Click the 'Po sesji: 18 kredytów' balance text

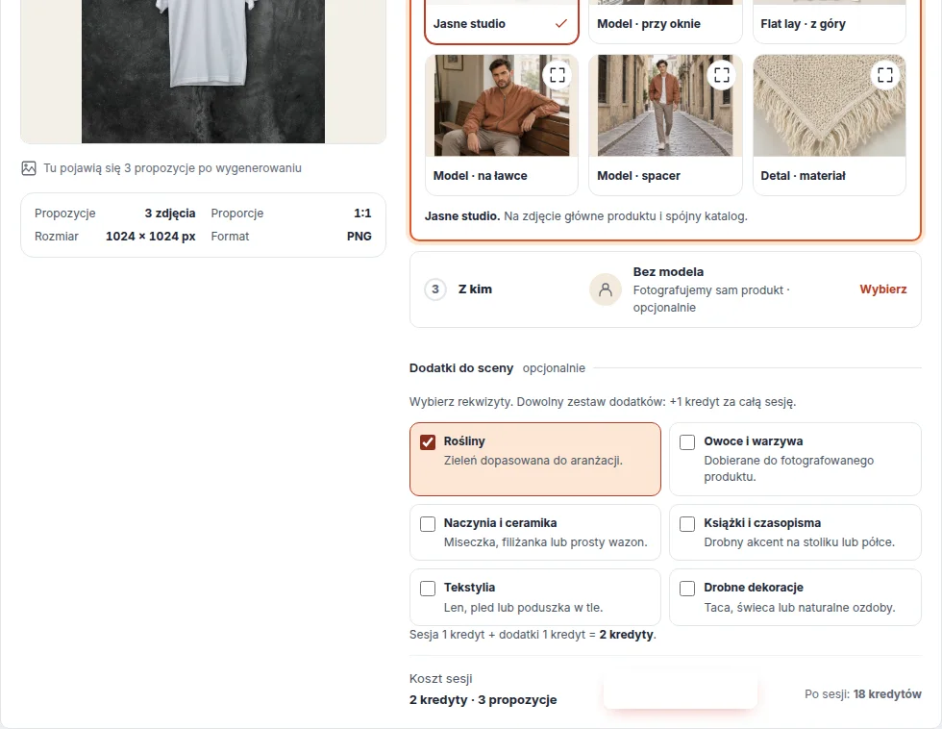pyautogui.click(x=863, y=694)
